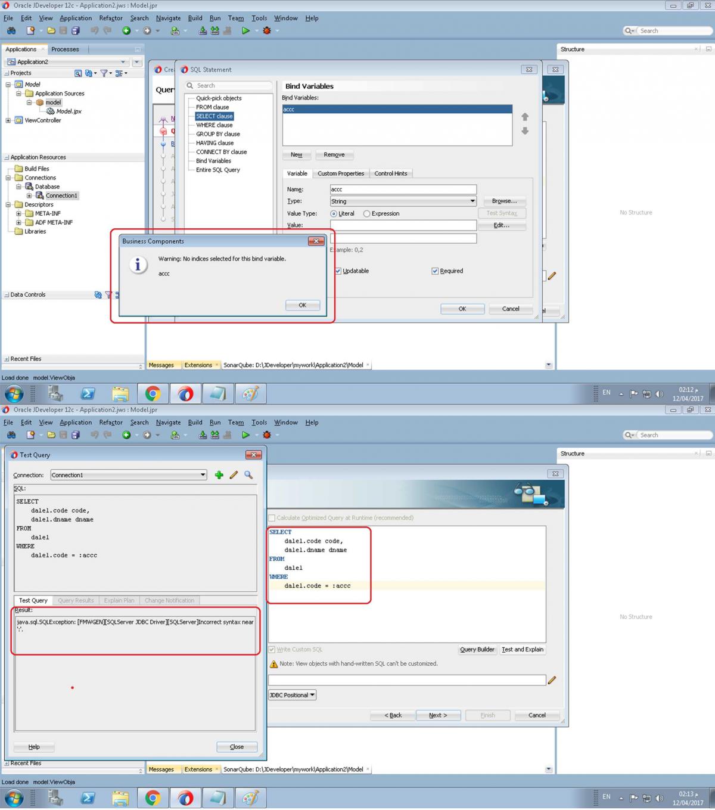Switch to the Custom Properties tab
The image size is (715, 810).
tap(340, 173)
